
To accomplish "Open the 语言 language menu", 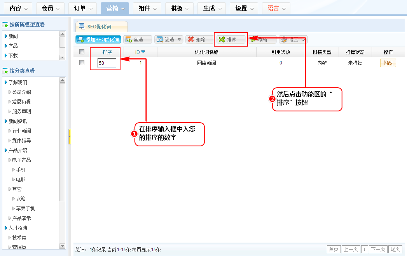I will tap(276, 8).
